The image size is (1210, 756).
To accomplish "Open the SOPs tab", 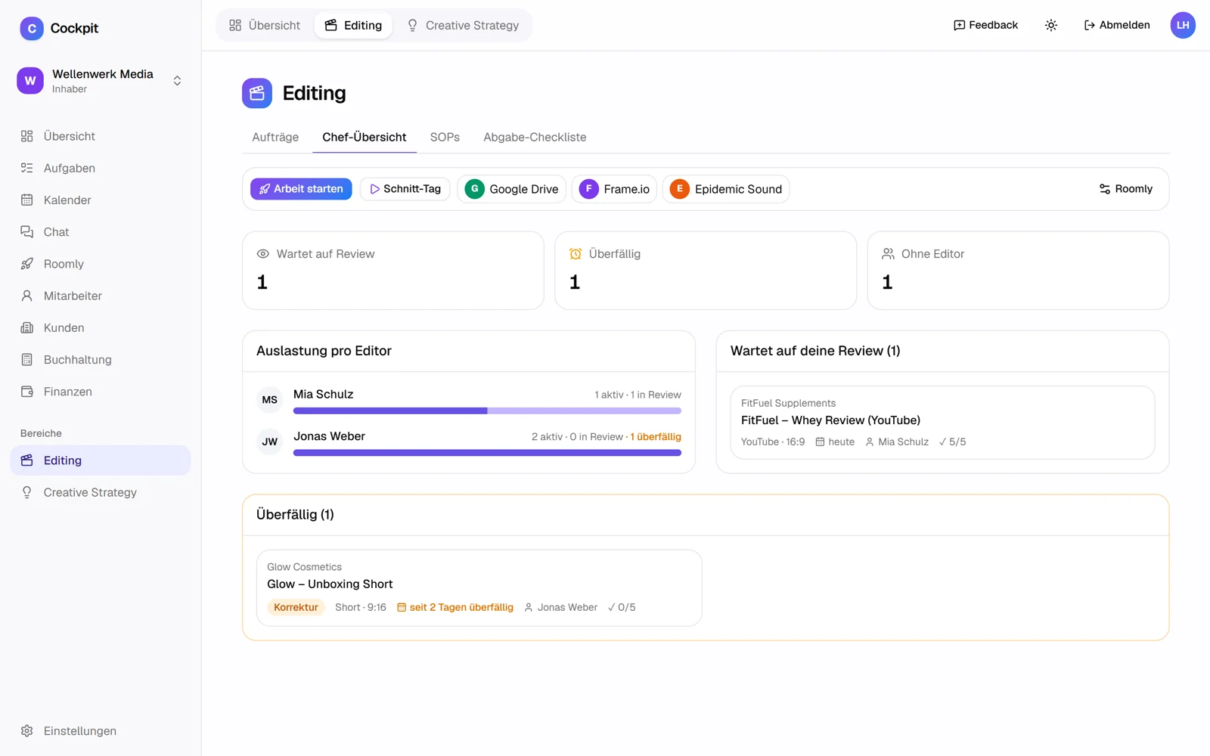I will 445,137.
